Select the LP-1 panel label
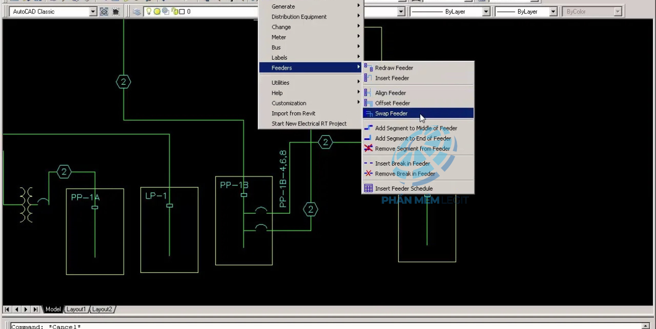Viewport: 656px width, 329px height. tap(156, 196)
